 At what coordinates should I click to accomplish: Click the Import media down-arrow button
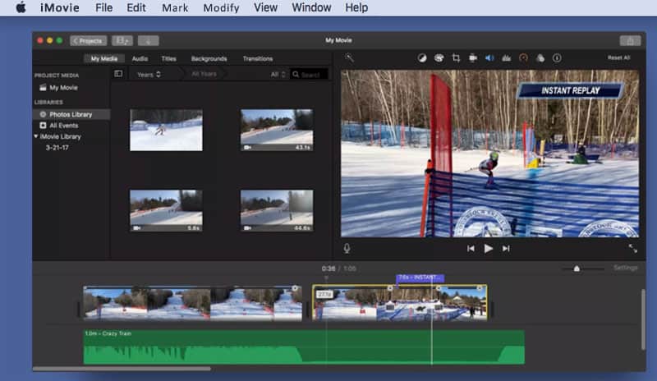[x=149, y=41]
